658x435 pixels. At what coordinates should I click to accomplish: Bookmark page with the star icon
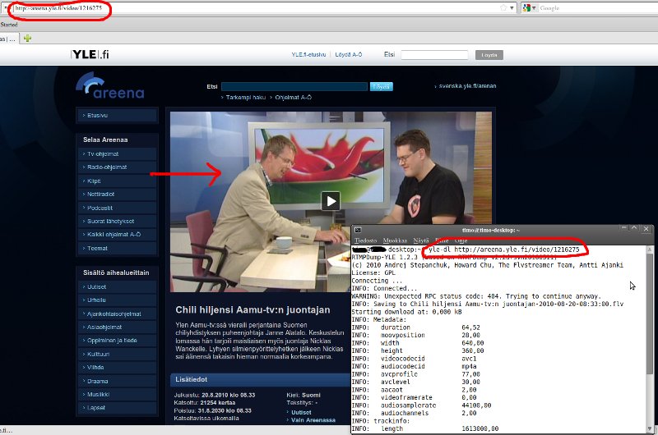[x=503, y=7]
